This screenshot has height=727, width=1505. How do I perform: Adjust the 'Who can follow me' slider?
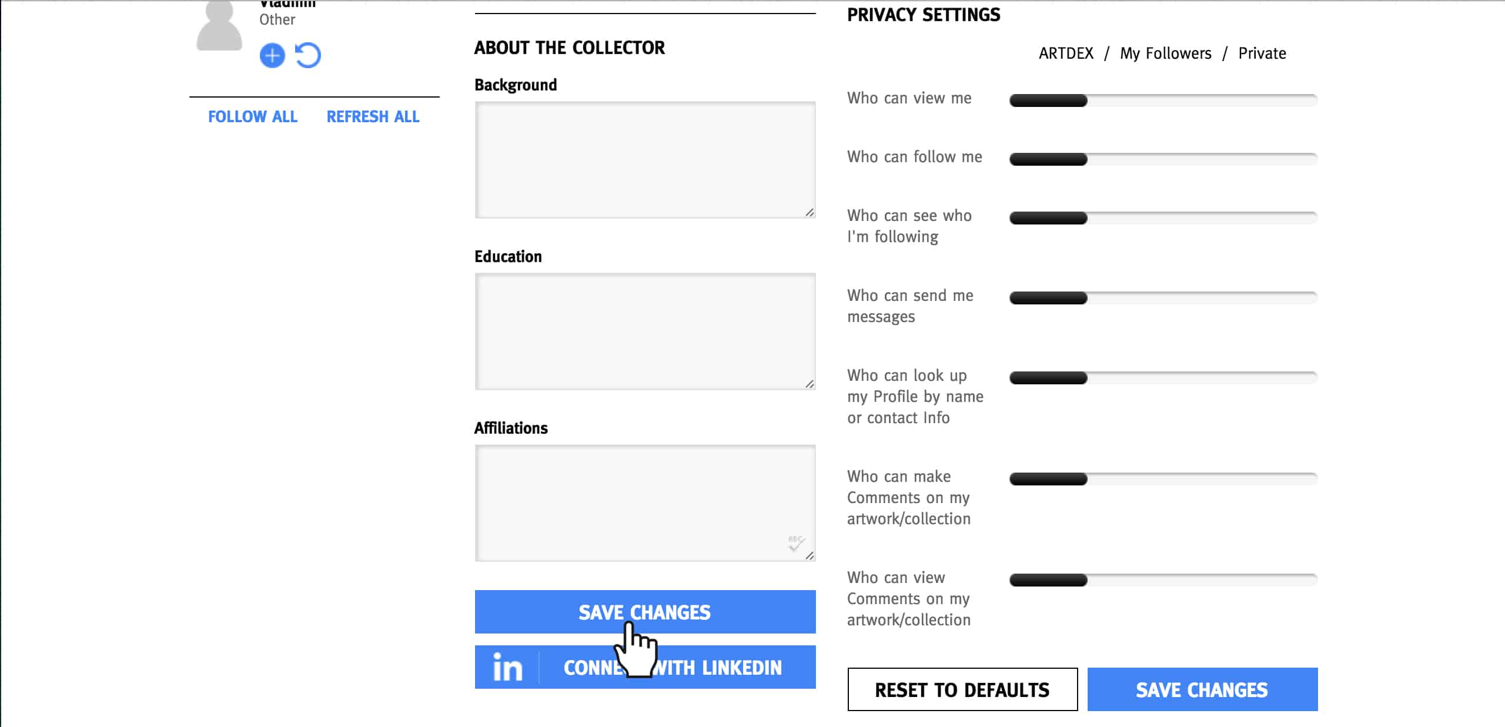coord(1163,159)
